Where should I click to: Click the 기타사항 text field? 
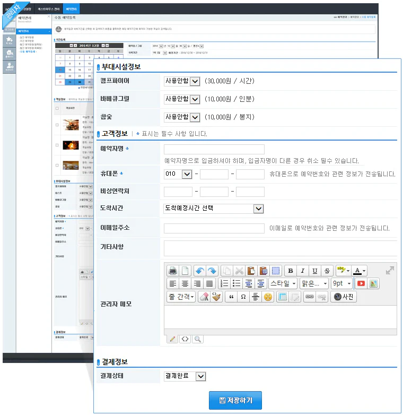point(281,248)
